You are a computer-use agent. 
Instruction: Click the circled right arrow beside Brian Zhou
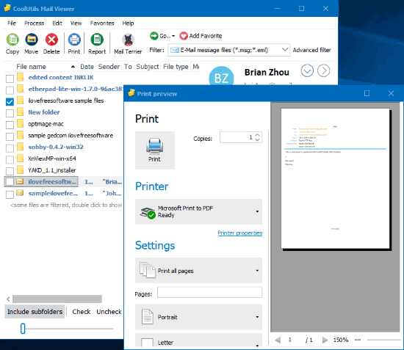[x=324, y=70]
